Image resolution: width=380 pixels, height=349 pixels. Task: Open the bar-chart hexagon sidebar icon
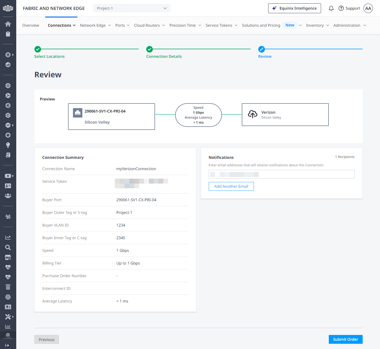[8, 65]
